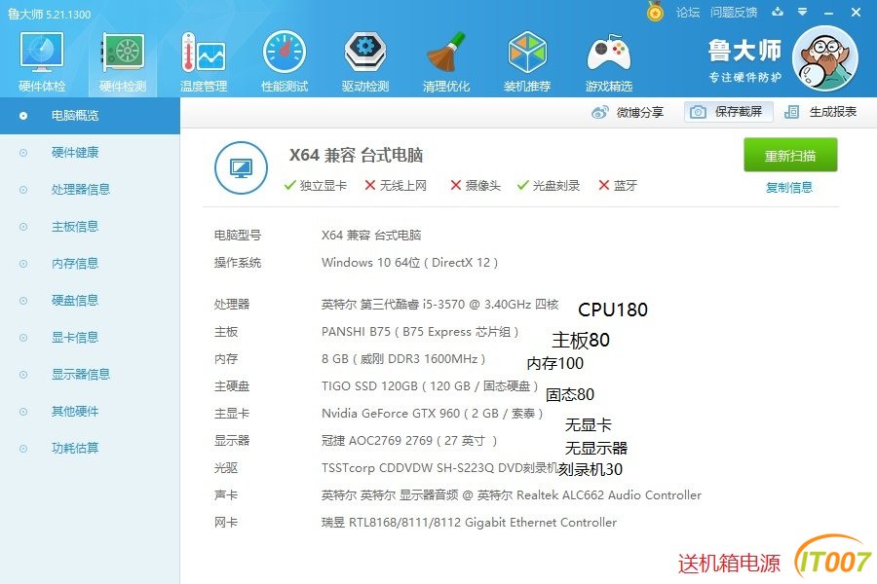
Task: Select 电脑概览 in the sidebar
Action: 90,116
